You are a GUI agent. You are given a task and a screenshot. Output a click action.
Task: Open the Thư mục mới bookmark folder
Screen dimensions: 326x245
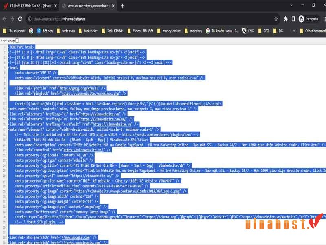[x=14, y=31]
